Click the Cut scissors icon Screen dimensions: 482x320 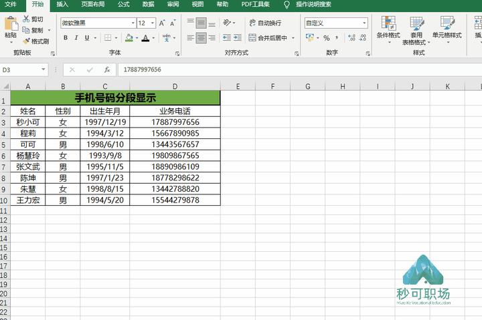26,19
